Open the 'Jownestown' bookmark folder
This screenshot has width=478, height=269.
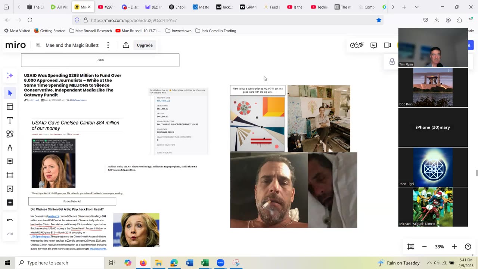pyautogui.click(x=179, y=31)
